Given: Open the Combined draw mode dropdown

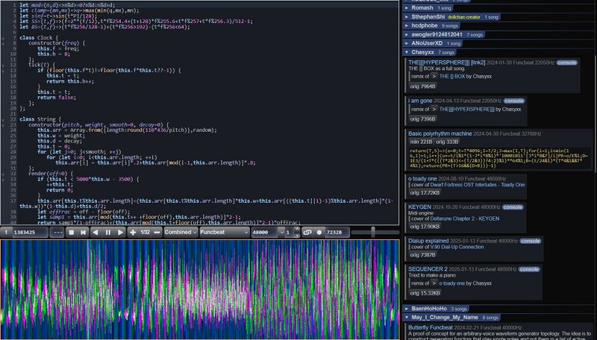Looking at the screenshot, I should (x=181, y=233).
